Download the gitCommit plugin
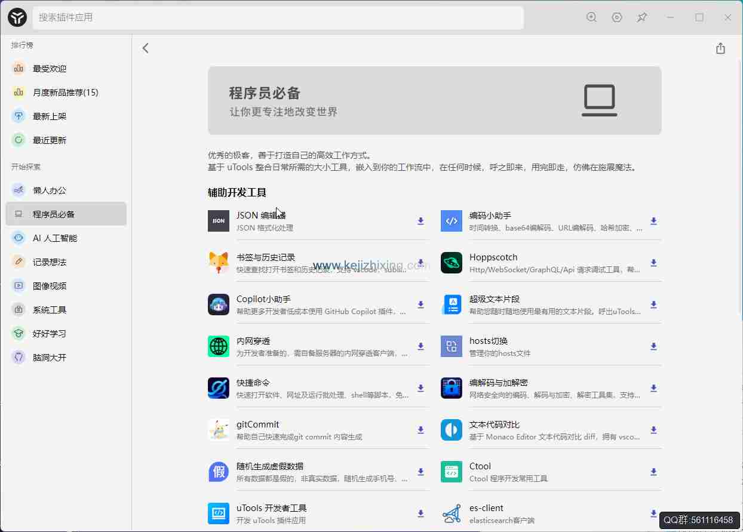The height and width of the screenshot is (532, 743). point(420,430)
